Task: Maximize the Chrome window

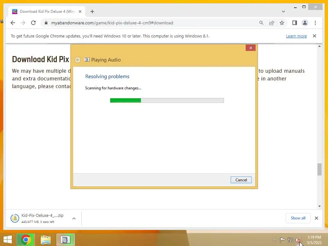Action: tap(304, 7)
